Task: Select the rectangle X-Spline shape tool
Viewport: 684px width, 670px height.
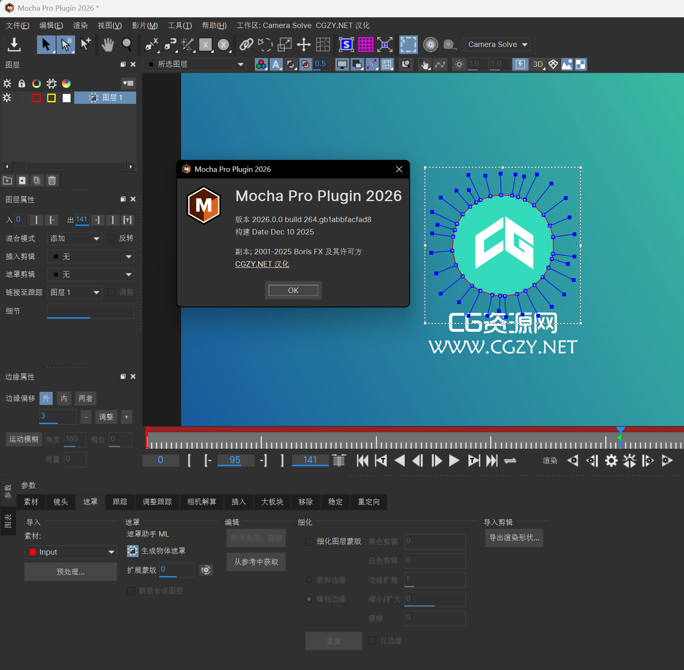Action: (x=205, y=45)
